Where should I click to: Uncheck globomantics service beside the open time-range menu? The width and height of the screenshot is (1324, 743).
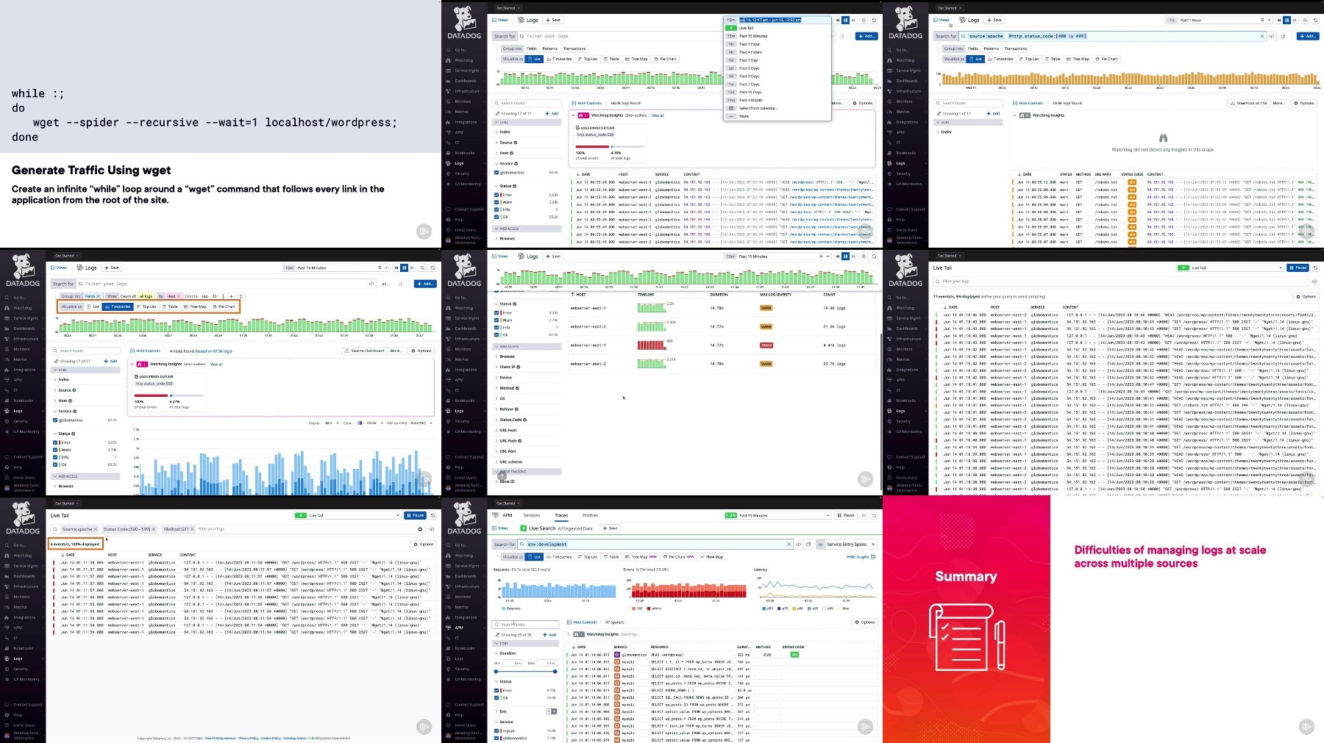(x=497, y=173)
